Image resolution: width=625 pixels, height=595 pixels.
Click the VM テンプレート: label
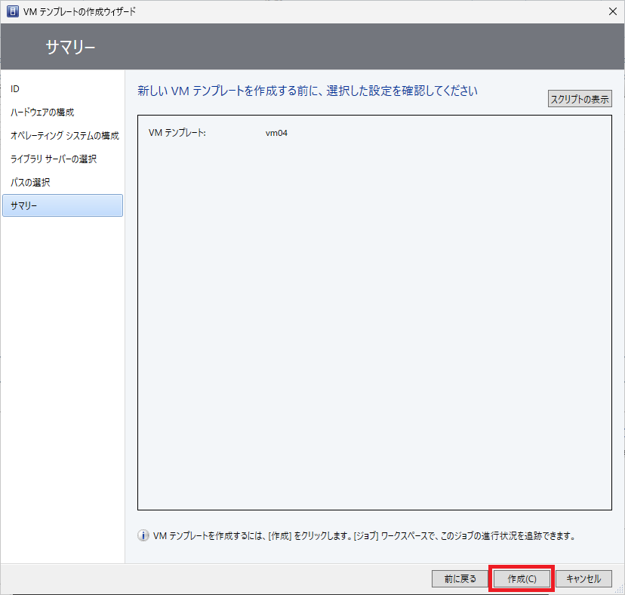pyautogui.click(x=177, y=133)
